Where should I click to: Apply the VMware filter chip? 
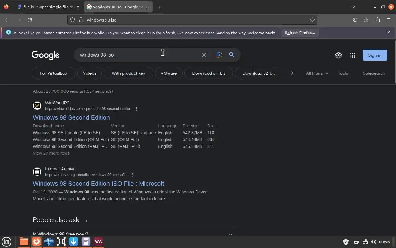169,73
